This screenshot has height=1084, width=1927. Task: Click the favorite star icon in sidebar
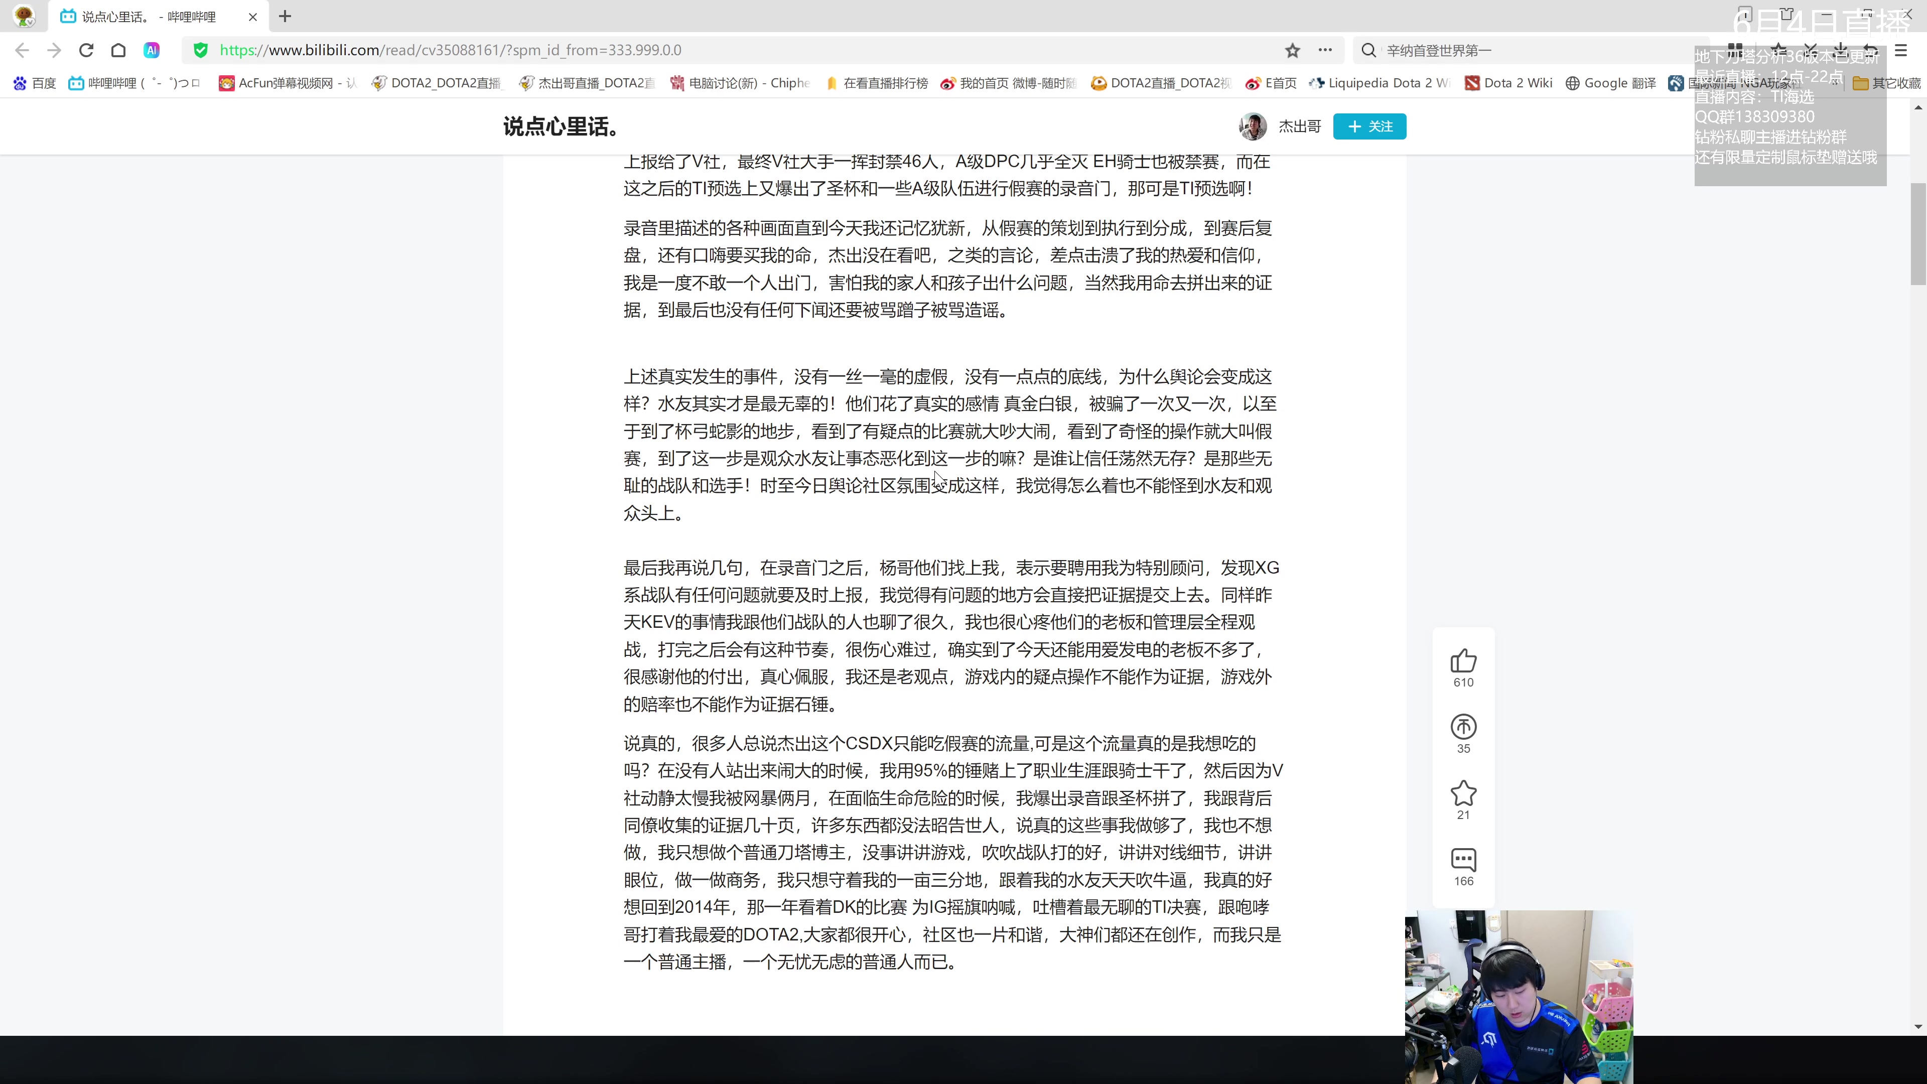[1463, 793]
